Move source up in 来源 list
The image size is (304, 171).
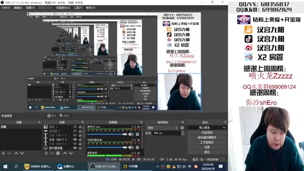(65, 153)
